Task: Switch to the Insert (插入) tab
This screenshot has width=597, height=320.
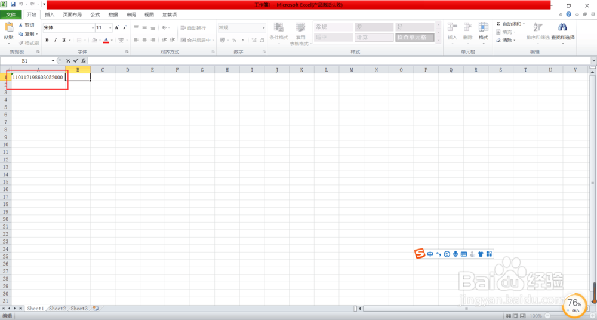Action: (50, 14)
